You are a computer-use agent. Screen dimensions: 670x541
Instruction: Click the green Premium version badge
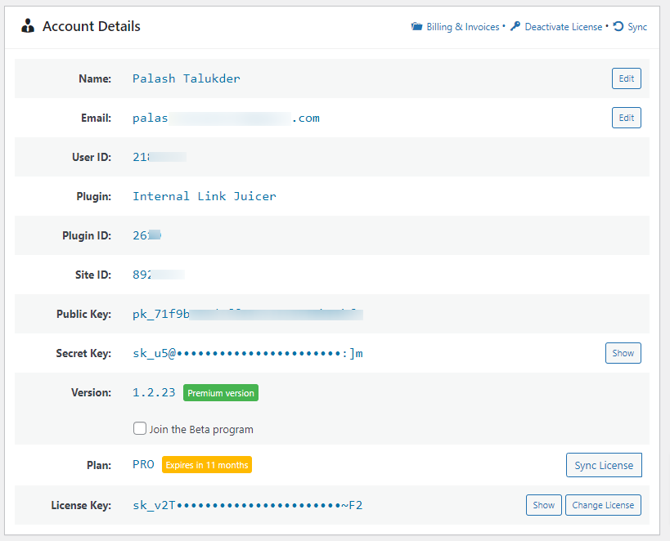[x=221, y=393]
